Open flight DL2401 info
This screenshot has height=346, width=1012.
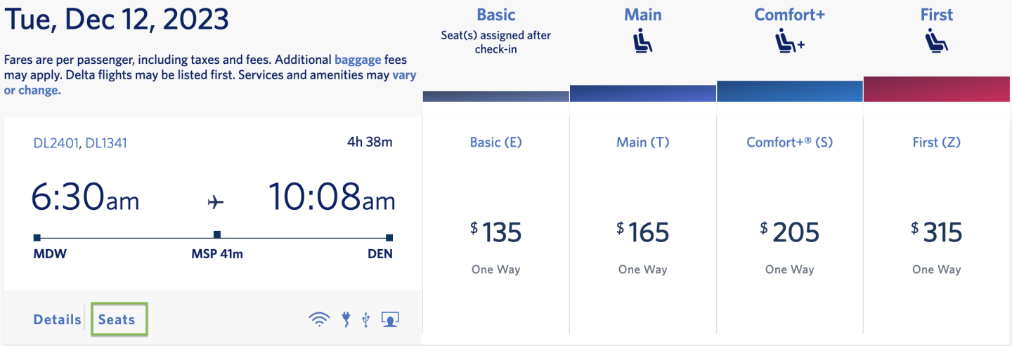pyautogui.click(x=56, y=143)
